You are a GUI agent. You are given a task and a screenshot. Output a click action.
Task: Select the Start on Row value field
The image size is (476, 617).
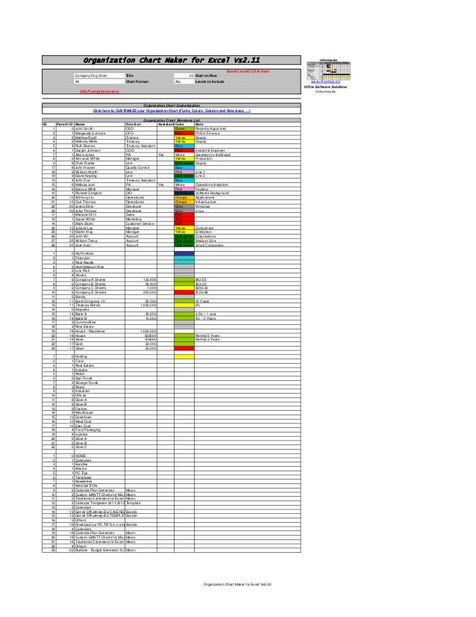(x=184, y=75)
